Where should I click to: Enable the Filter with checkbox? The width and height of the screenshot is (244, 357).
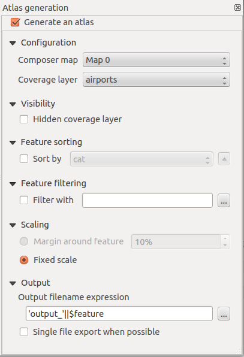(24, 200)
